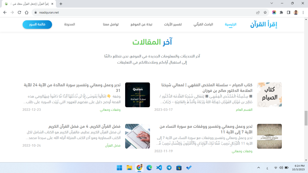
Task: Reload the readquran.net page
Action: [x=19, y=12]
